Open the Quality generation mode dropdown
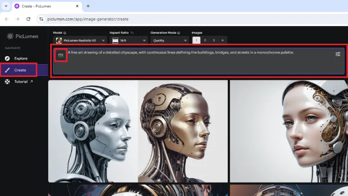 tap(170, 41)
